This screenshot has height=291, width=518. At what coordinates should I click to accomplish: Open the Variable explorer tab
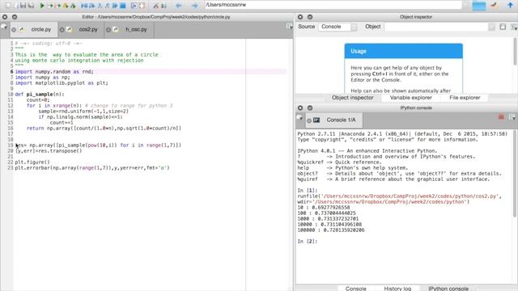point(411,98)
